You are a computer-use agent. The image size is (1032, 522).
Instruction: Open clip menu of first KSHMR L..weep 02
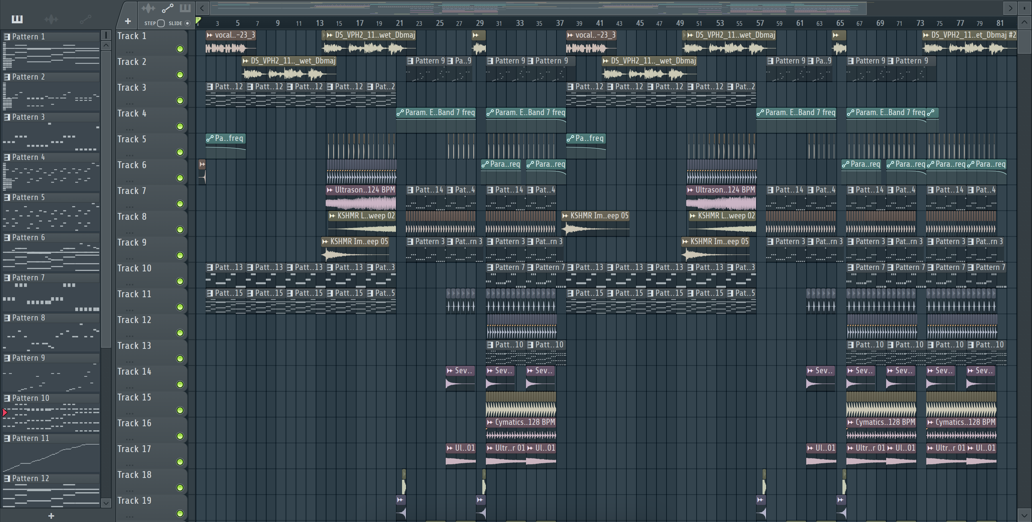(x=332, y=216)
